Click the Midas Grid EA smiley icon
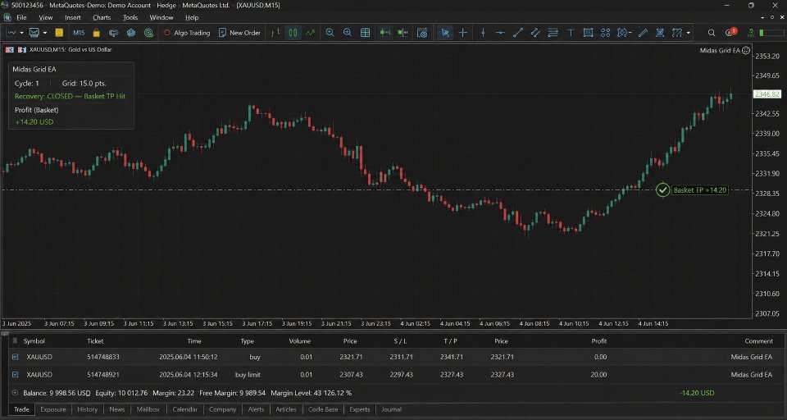Viewport: 787px width, 420px height. pyautogui.click(x=746, y=50)
